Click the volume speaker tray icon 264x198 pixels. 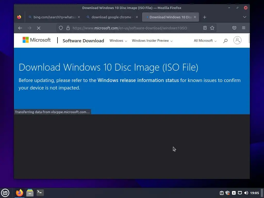click(246, 193)
